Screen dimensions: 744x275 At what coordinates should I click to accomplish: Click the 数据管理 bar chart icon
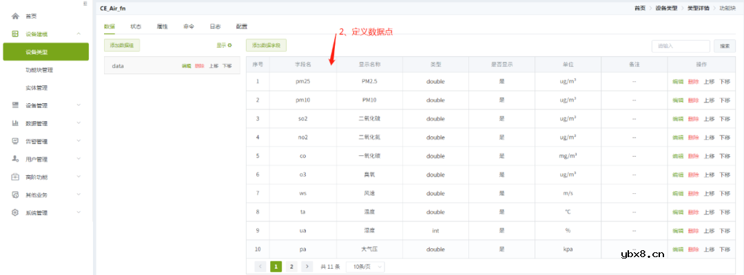(15, 123)
